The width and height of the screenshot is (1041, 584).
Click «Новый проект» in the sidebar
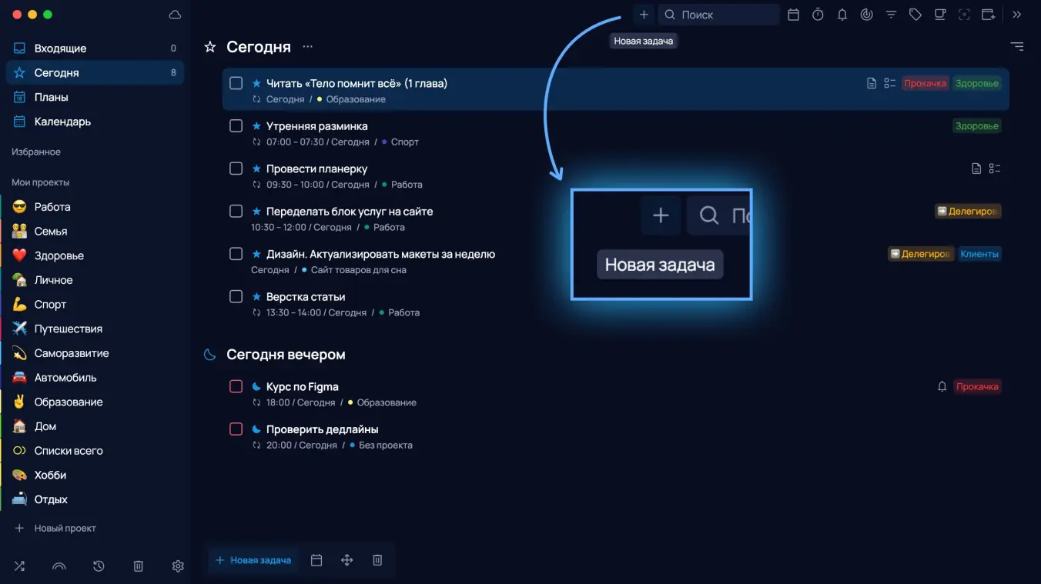click(65, 529)
